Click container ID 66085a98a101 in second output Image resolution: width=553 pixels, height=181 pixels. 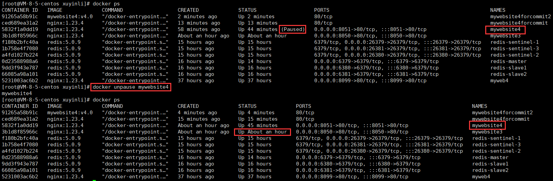(x=20, y=170)
